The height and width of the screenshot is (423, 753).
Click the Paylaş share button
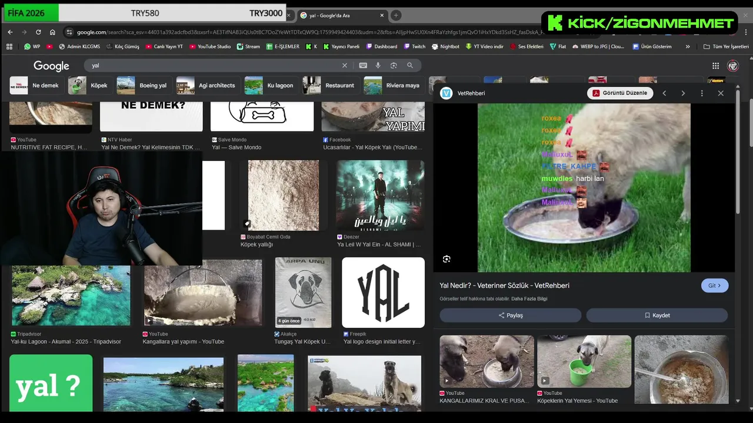(x=510, y=315)
